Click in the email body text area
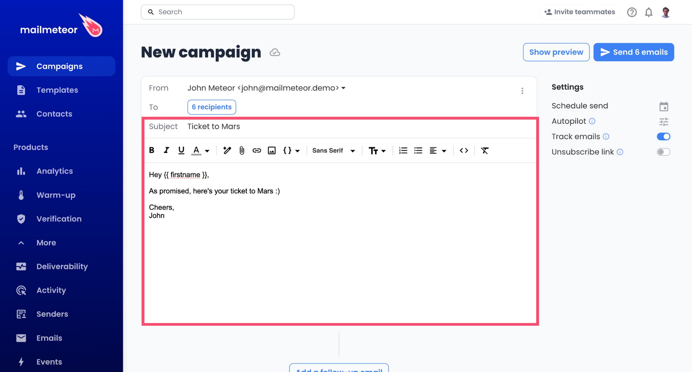 [340, 243]
